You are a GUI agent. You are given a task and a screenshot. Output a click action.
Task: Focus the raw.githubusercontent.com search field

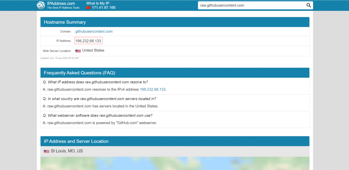(251, 5)
